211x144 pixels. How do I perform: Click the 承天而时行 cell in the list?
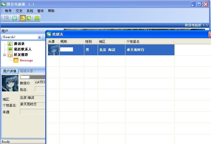[150, 50]
